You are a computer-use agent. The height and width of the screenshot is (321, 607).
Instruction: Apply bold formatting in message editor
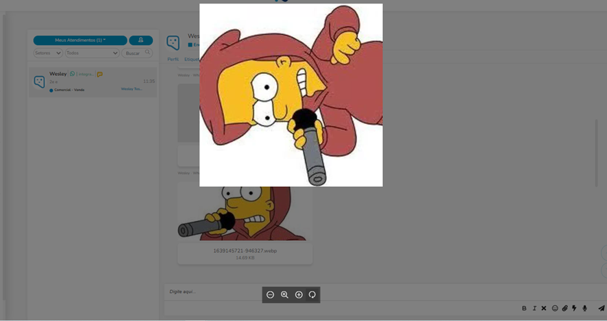point(524,308)
